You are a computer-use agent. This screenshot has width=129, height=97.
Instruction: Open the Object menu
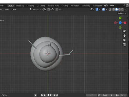[13, 9]
